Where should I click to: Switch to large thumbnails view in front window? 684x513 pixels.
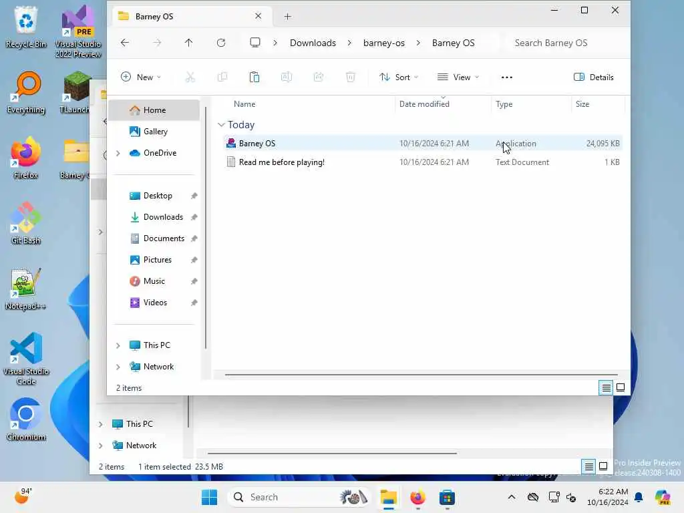(x=621, y=387)
